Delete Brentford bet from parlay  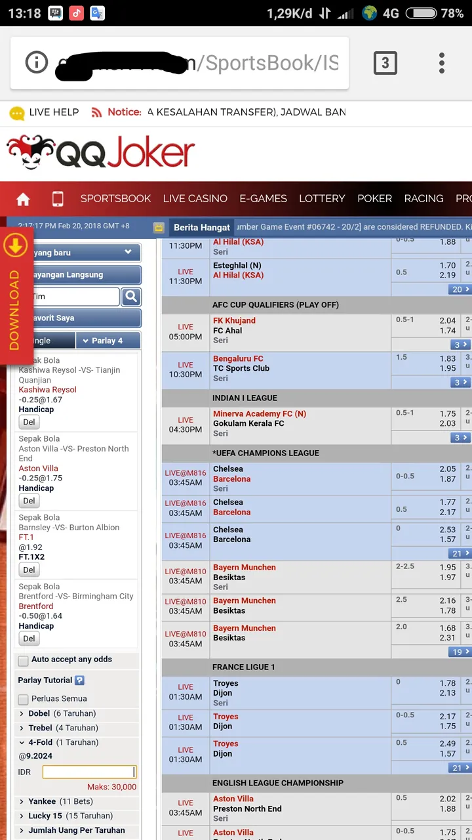[x=29, y=639]
